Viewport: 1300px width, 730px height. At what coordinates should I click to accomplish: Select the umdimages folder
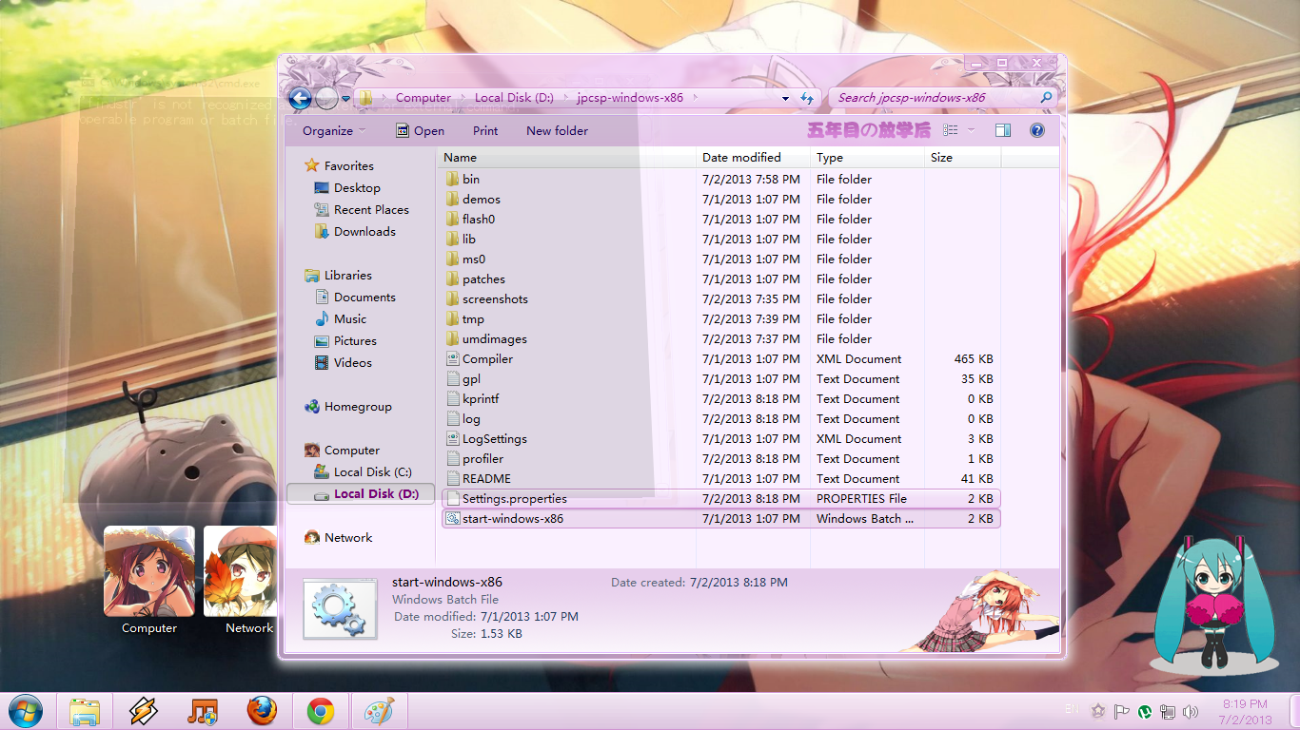(x=494, y=339)
